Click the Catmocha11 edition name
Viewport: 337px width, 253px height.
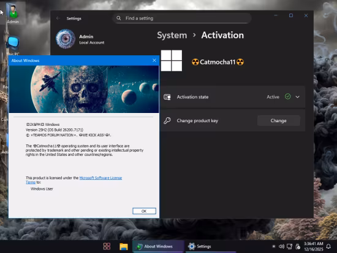pyautogui.click(x=218, y=62)
